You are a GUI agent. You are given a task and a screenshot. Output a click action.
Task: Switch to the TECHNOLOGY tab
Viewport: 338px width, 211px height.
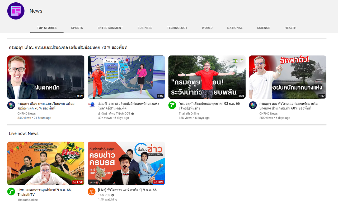click(x=177, y=28)
